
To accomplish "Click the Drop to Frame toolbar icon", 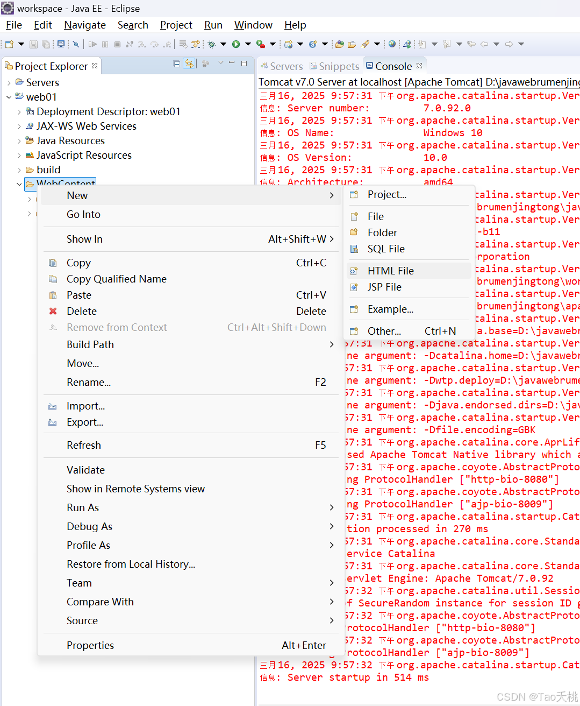I will tap(183, 44).
